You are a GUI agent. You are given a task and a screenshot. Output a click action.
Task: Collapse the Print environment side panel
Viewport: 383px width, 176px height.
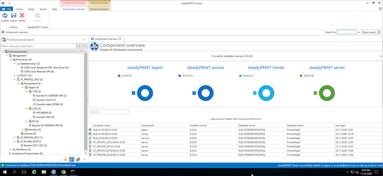tap(84, 40)
